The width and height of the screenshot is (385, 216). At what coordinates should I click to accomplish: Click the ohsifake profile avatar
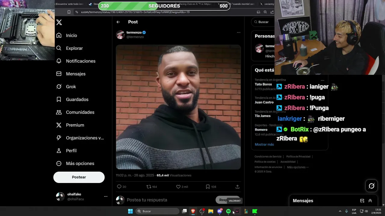click(x=60, y=196)
